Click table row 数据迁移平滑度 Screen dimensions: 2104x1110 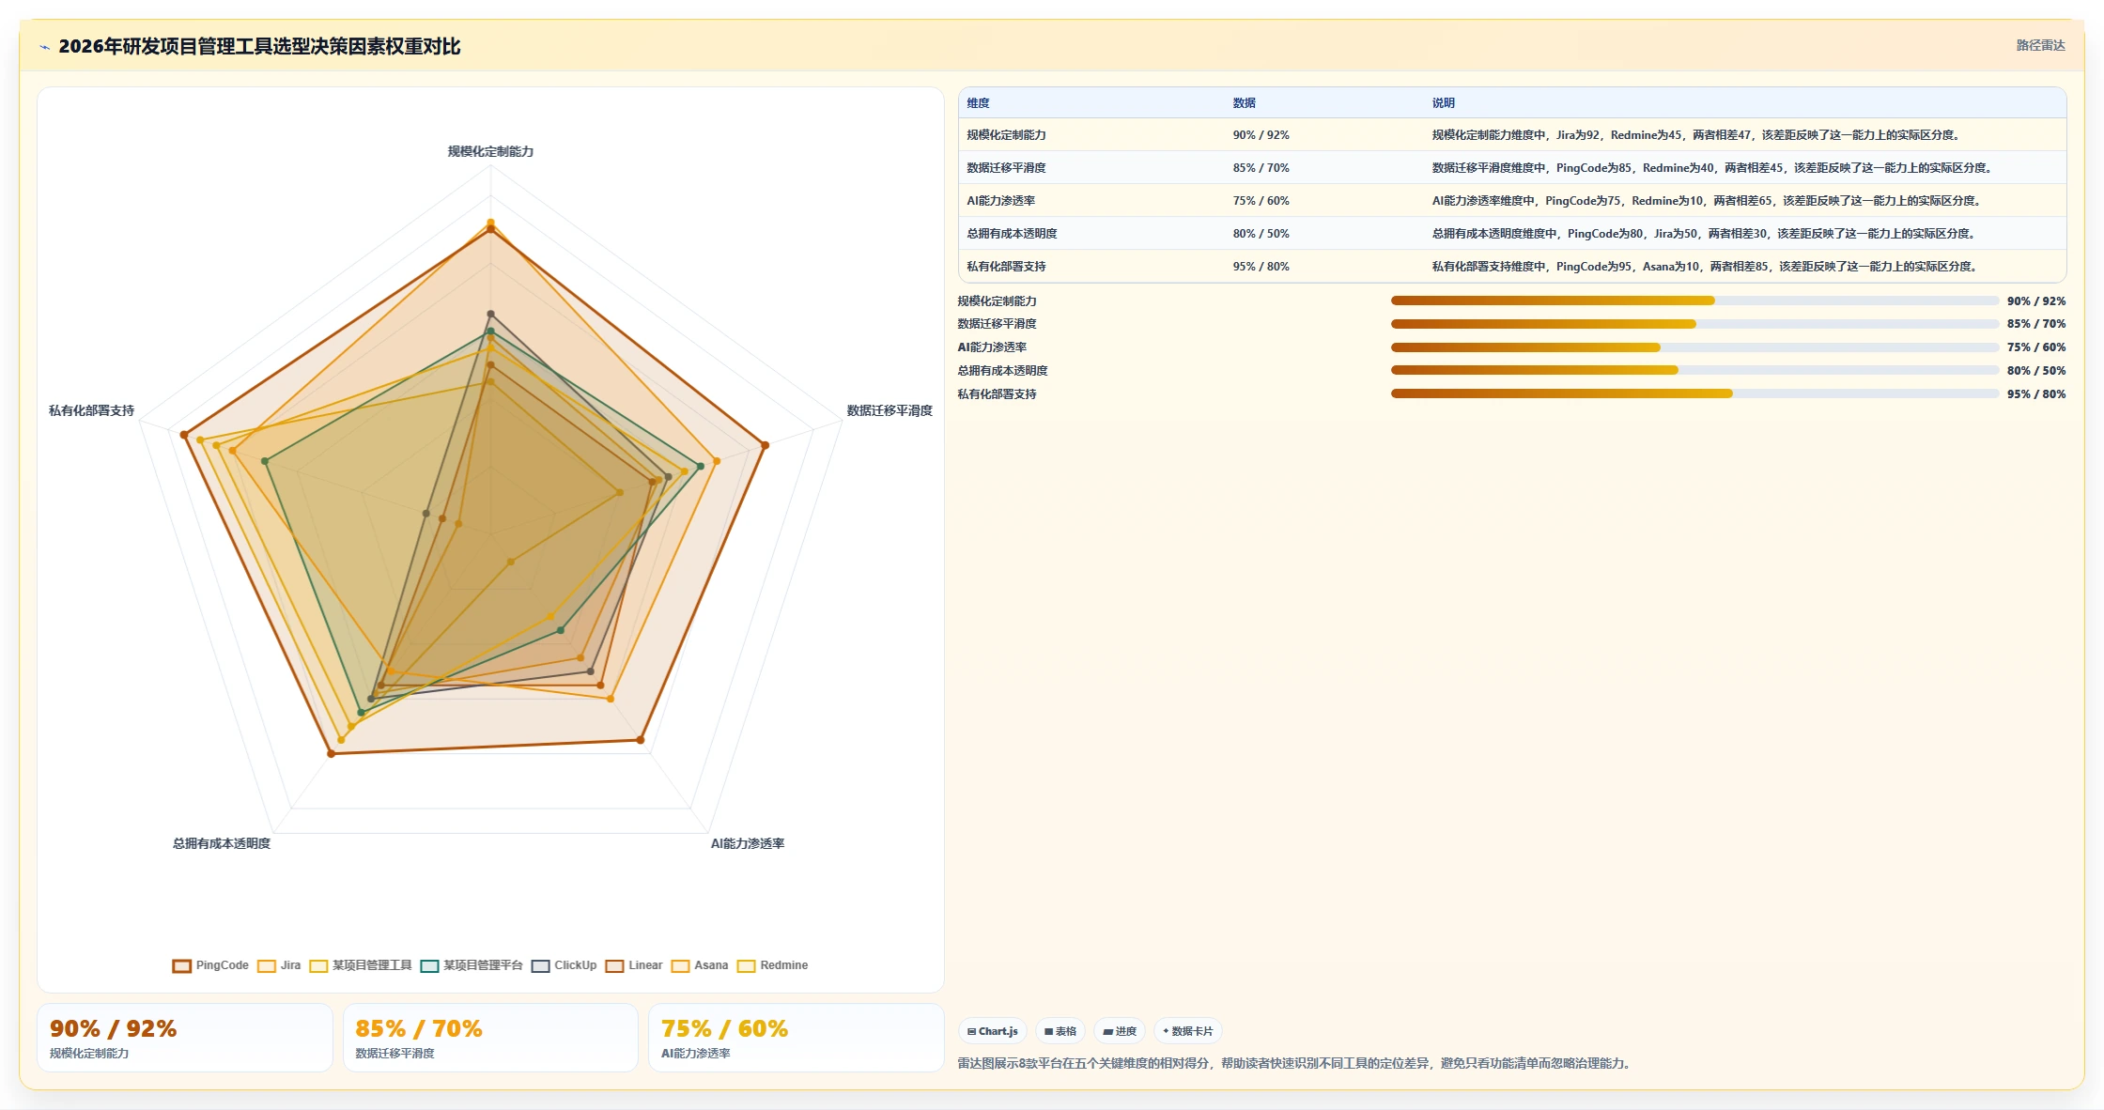1512,168
